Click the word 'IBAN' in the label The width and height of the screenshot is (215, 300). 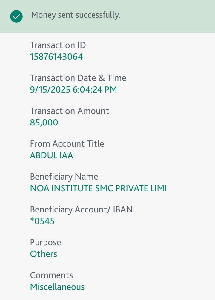[123, 209]
